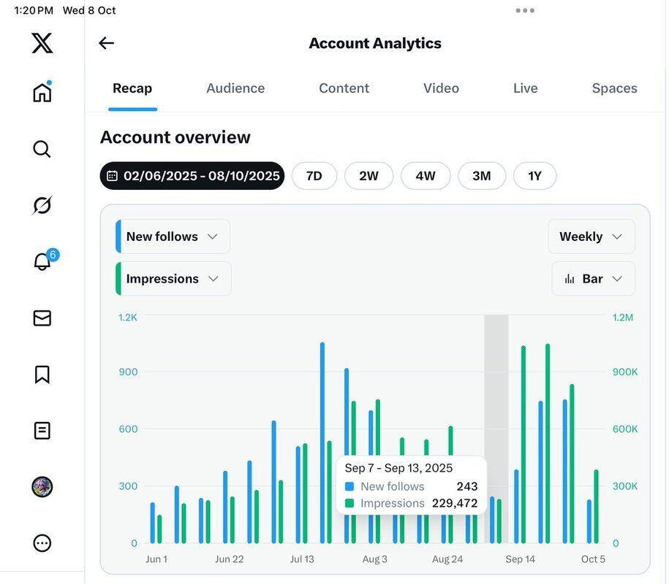This screenshot has height=584, width=669.
Task: Open the date range picker 02/06/2025 - 08/10/2025
Action: click(192, 176)
